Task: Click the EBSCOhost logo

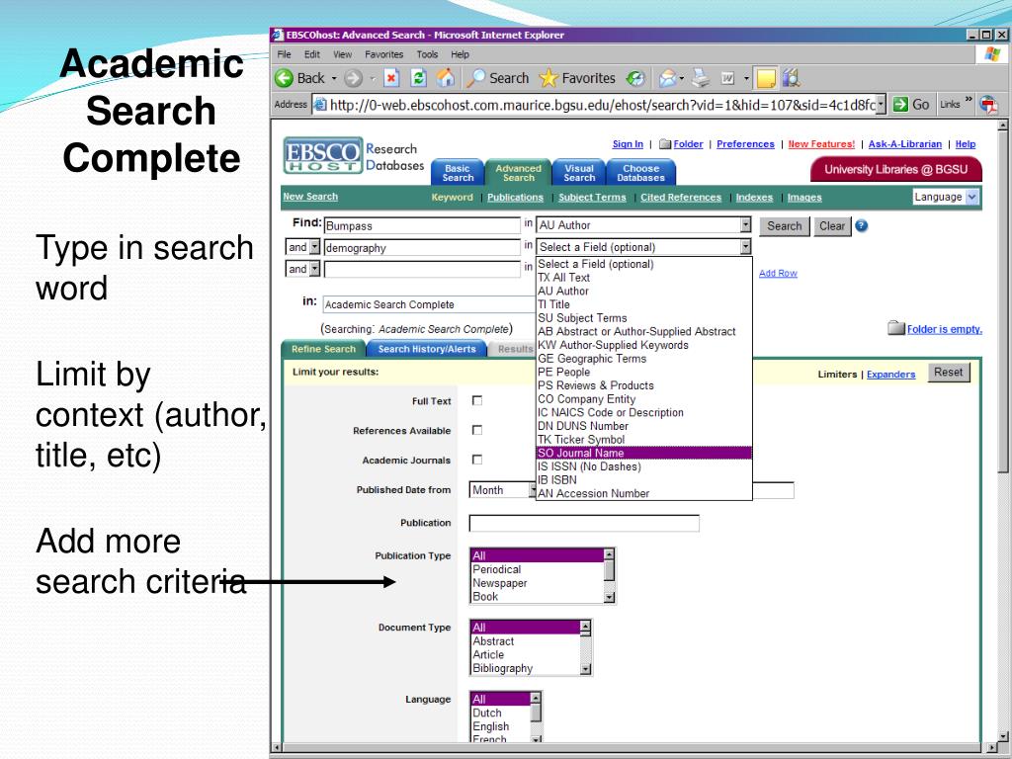Action: coord(323,155)
